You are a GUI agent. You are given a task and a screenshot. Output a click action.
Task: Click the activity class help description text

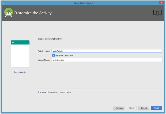click(55, 92)
